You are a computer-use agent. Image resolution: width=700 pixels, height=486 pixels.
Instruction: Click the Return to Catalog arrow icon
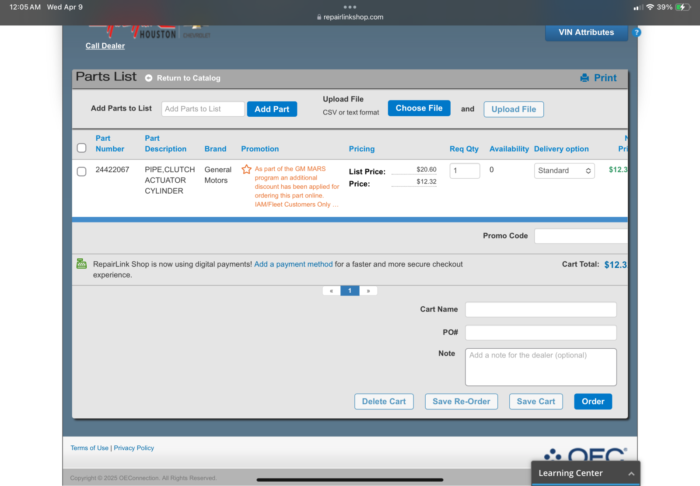coord(149,78)
